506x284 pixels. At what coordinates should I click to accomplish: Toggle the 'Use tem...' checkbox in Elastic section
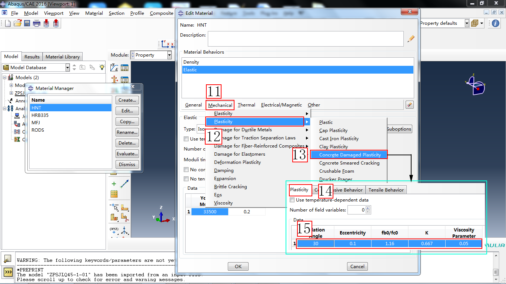(x=186, y=139)
